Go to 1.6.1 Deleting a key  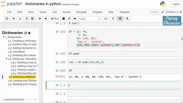coord(23,62)
